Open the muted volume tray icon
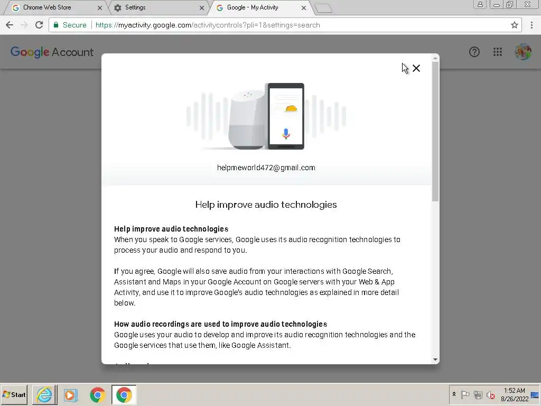 491,394
